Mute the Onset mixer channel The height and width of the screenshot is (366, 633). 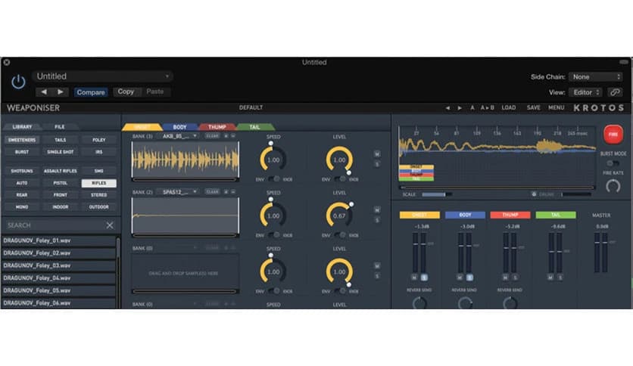point(414,278)
